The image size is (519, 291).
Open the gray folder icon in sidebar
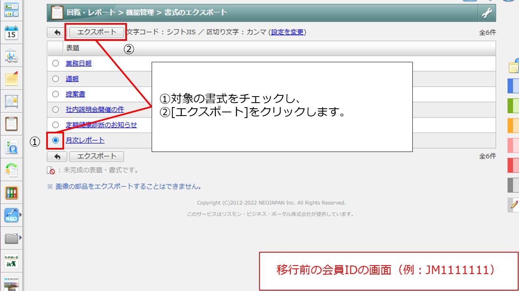(11, 238)
